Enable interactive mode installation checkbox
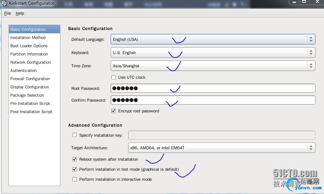Screen dimensions: 324x194 pyautogui.click(x=75, y=179)
